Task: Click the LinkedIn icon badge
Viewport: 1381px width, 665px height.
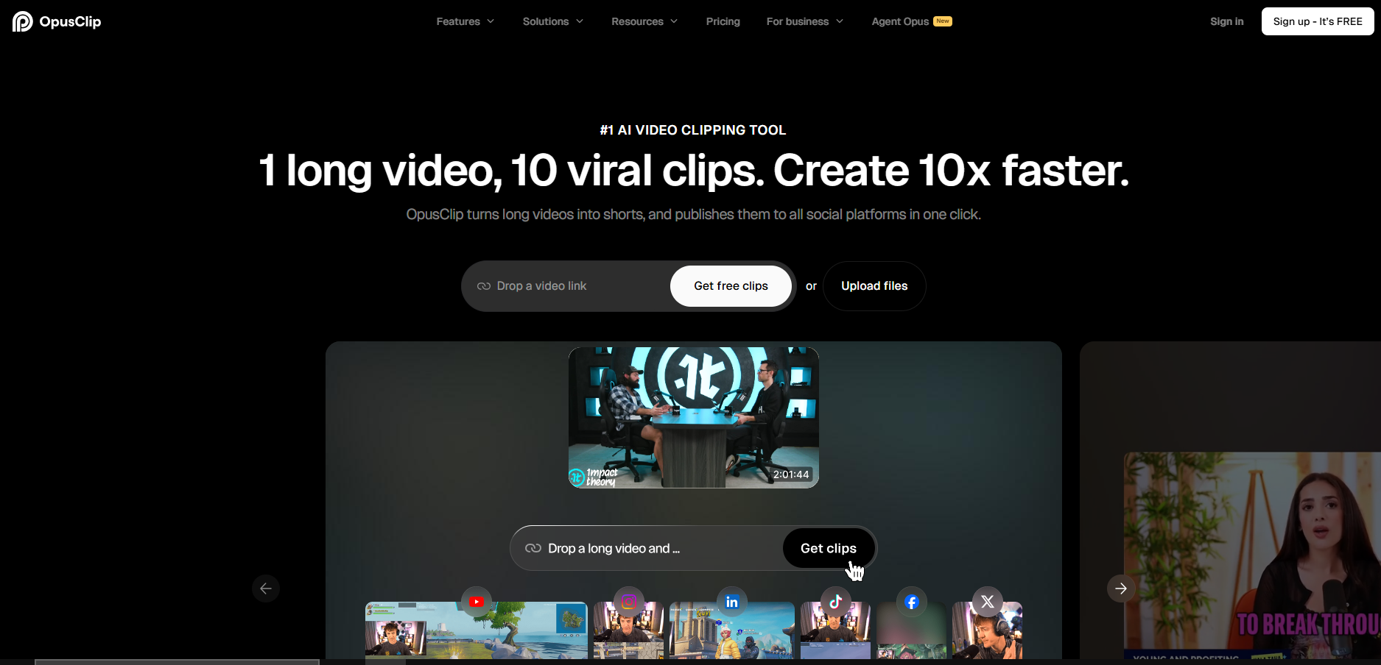Action: 732,602
